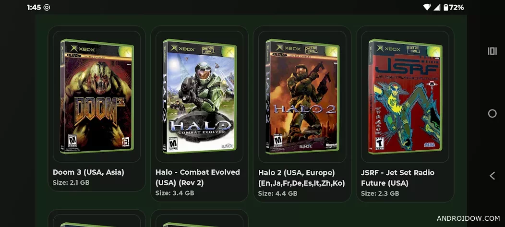Open the partially visible second card in second row
The image size is (505, 227).
[x=199, y=219]
